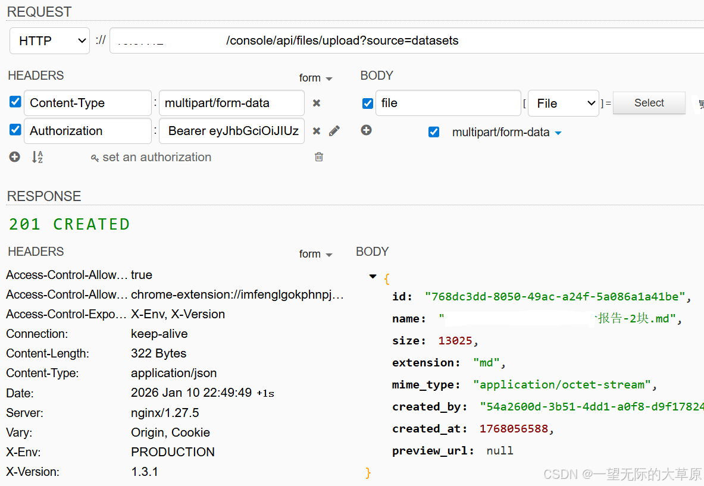This screenshot has width=704, height=486.
Task: Click the X-Version value 1.3.1
Action: [x=145, y=472]
